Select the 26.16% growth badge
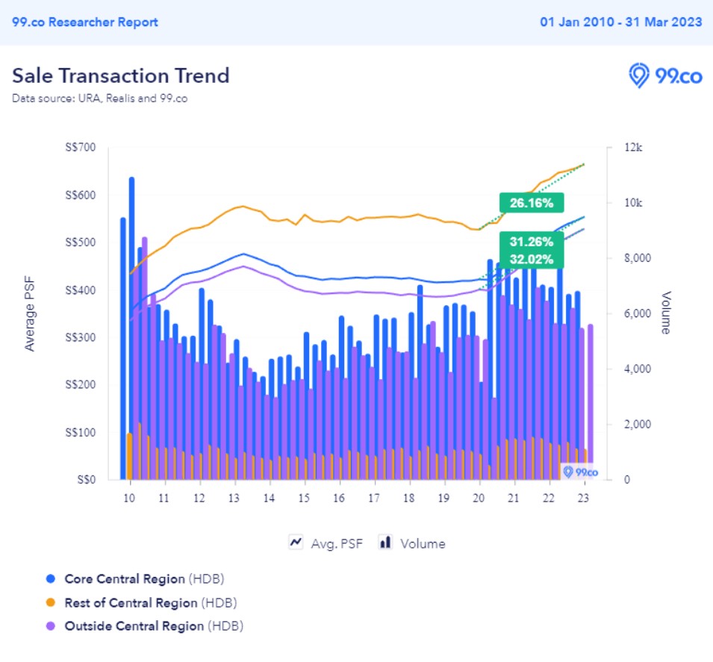The width and height of the screenshot is (713, 662). coord(532,203)
